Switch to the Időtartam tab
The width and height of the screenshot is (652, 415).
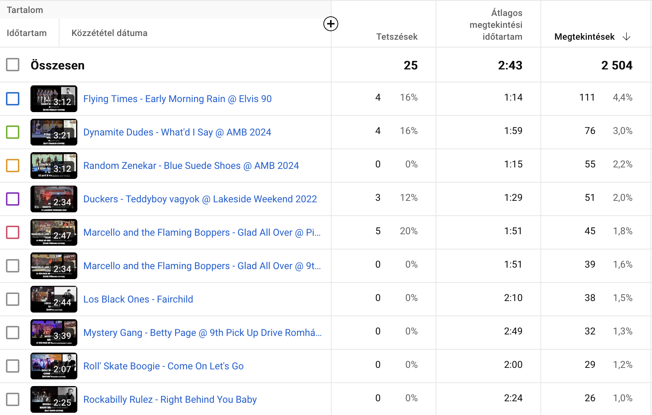(x=27, y=33)
